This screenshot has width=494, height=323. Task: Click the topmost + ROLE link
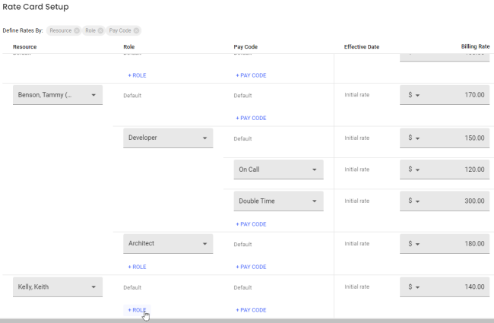point(137,75)
